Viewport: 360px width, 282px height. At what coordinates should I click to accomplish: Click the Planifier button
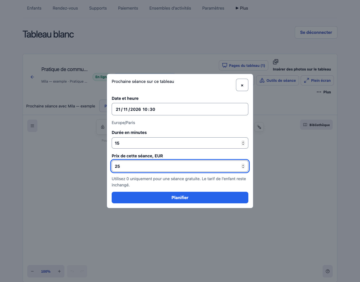180,197
